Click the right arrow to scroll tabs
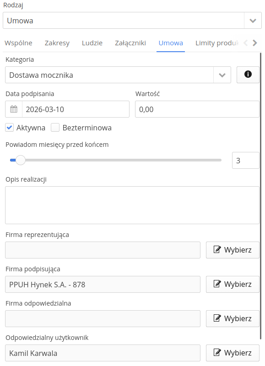The width and height of the screenshot is (265, 366). tap(255, 43)
